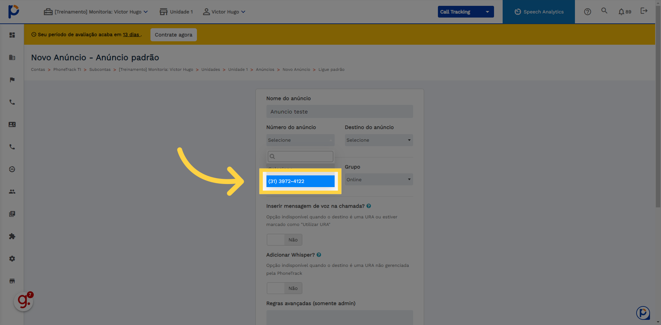The height and width of the screenshot is (325, 661).
Task: Go to Unidade 1 breadcrumb
Action: point(238,69)
